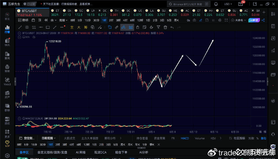Collapse the MA indicator legend circle

20,37
